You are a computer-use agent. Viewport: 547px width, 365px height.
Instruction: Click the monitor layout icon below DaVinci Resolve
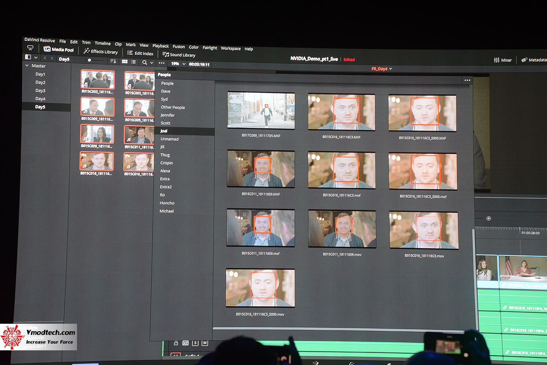click(30, 48)
